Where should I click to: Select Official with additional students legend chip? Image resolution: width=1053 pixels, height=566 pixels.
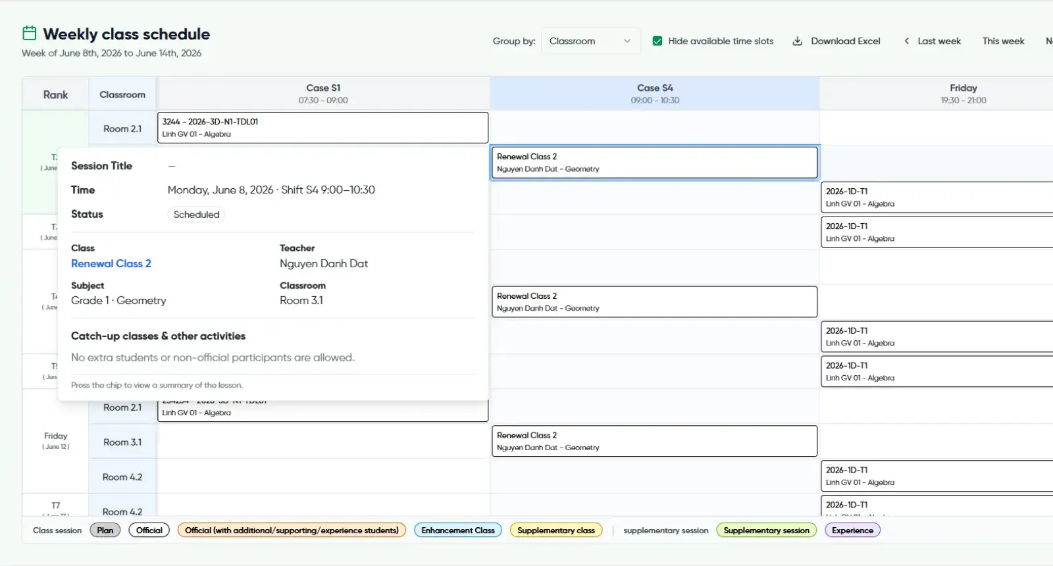click(292, 530)
